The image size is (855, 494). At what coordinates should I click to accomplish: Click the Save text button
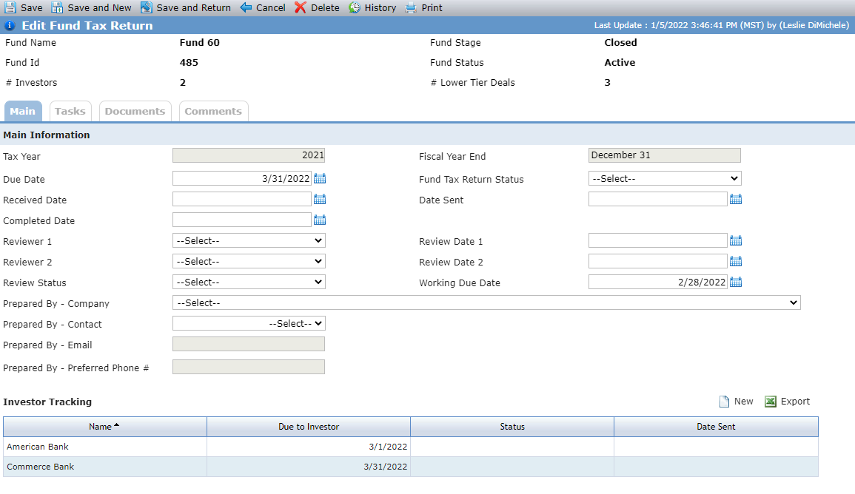32,7
